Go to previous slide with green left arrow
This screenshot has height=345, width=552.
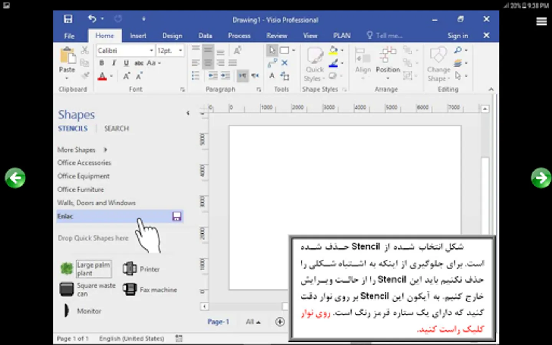(x=15, y=178)
